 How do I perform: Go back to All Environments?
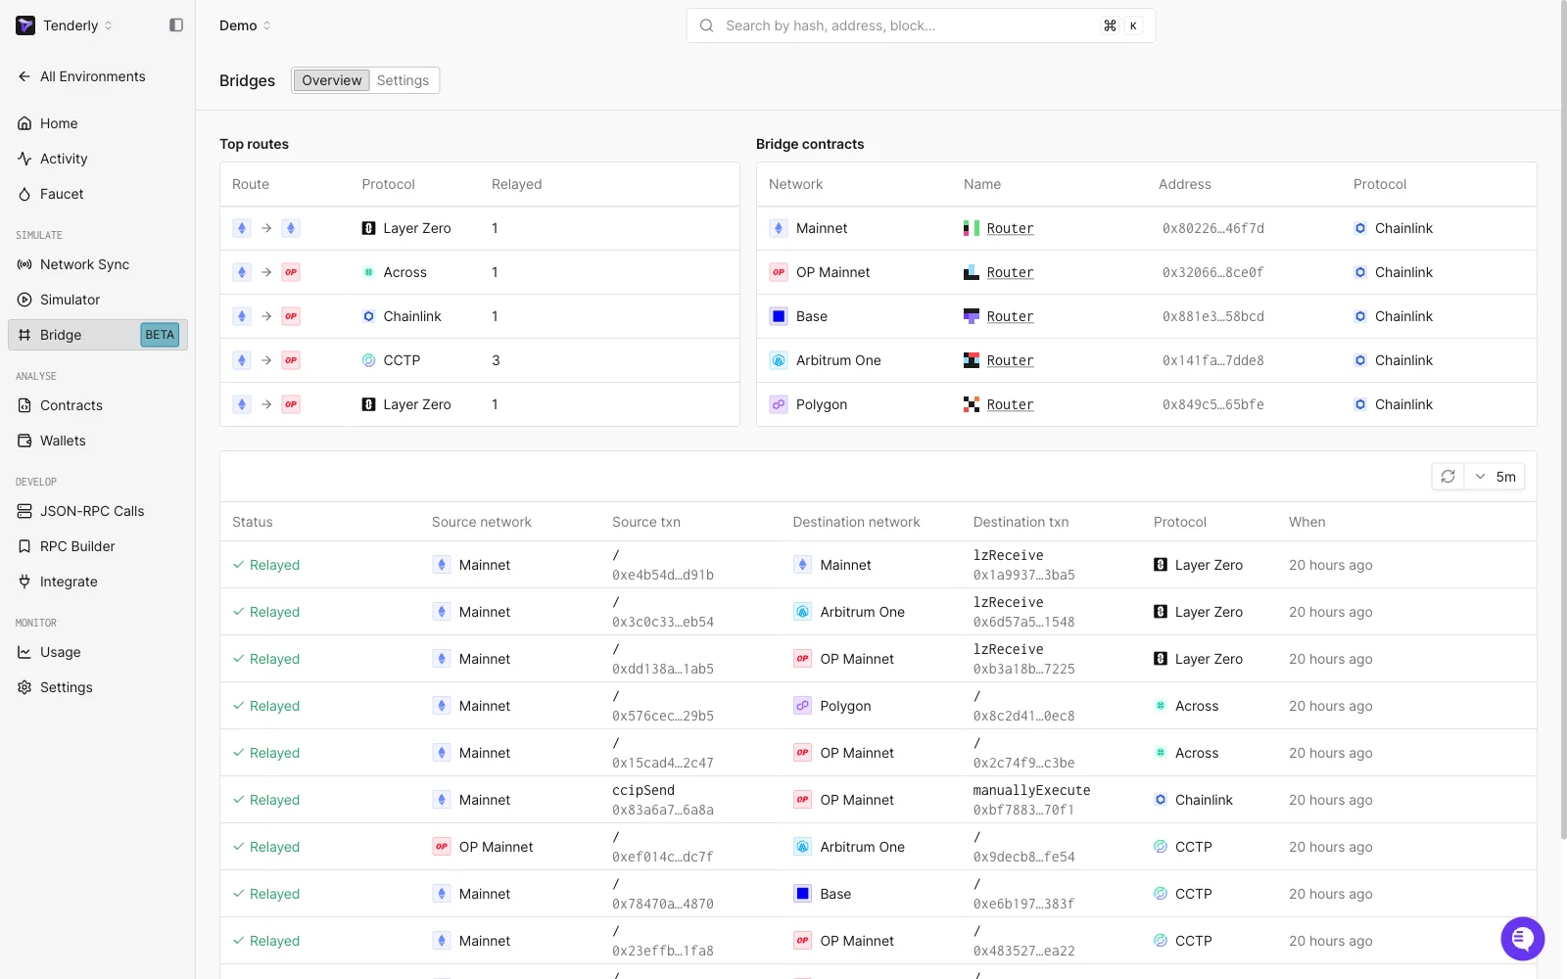82,76
